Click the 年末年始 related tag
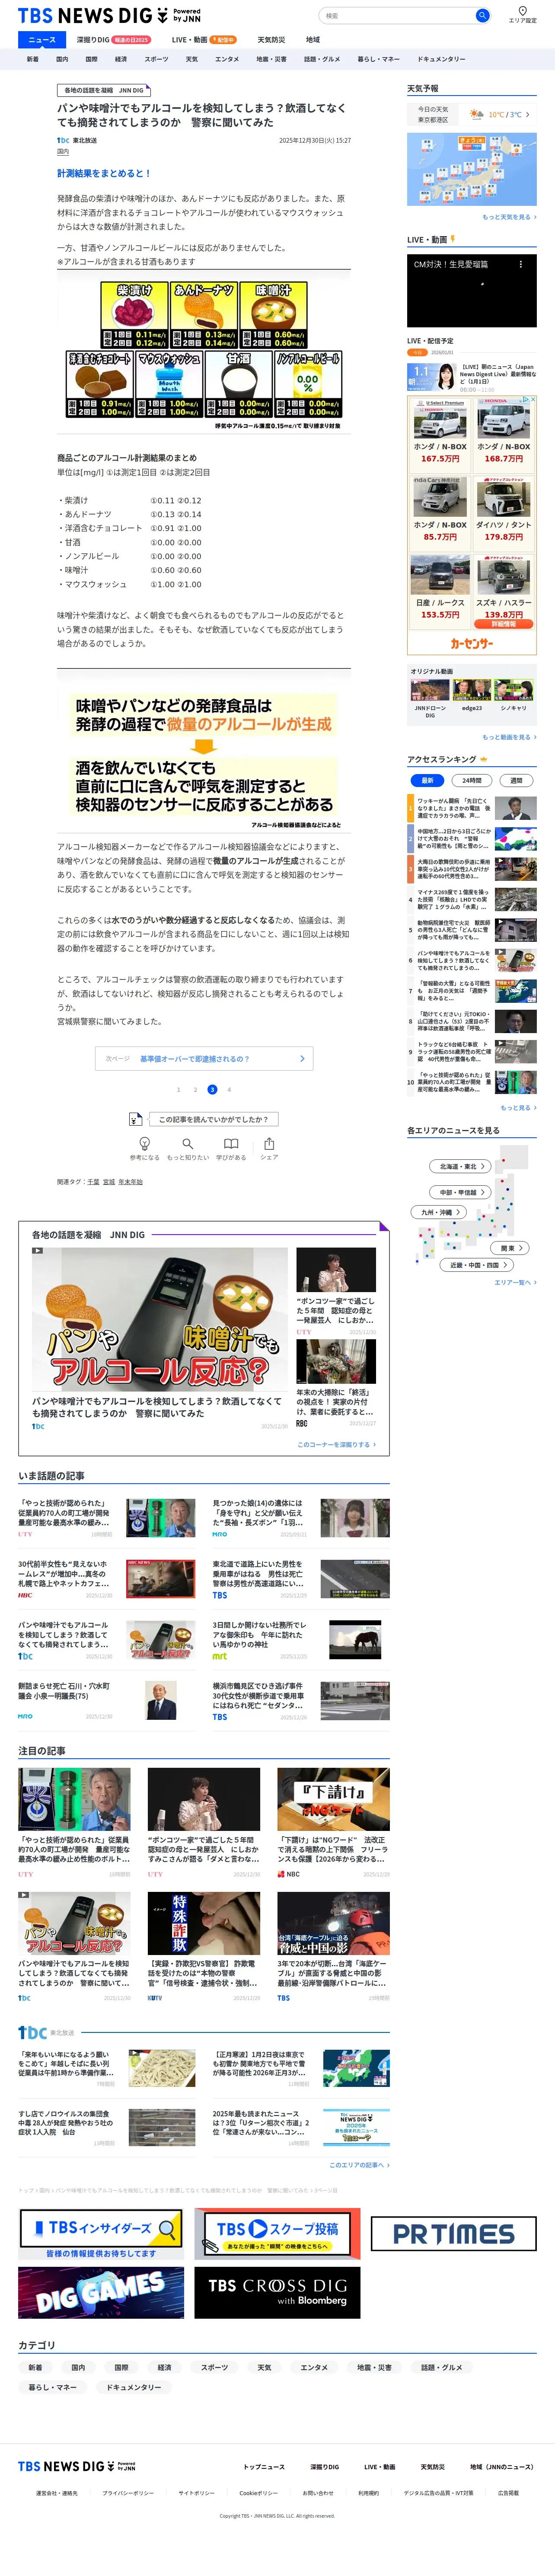The width and height of the screenshot is (555, 2576). tap(130, 1182)
